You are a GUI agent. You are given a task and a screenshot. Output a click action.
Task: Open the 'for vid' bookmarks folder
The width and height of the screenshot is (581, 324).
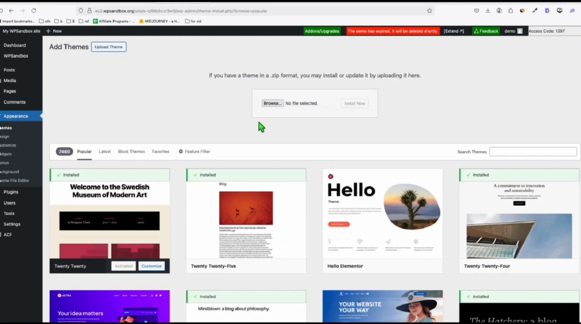tap(193, 21)
